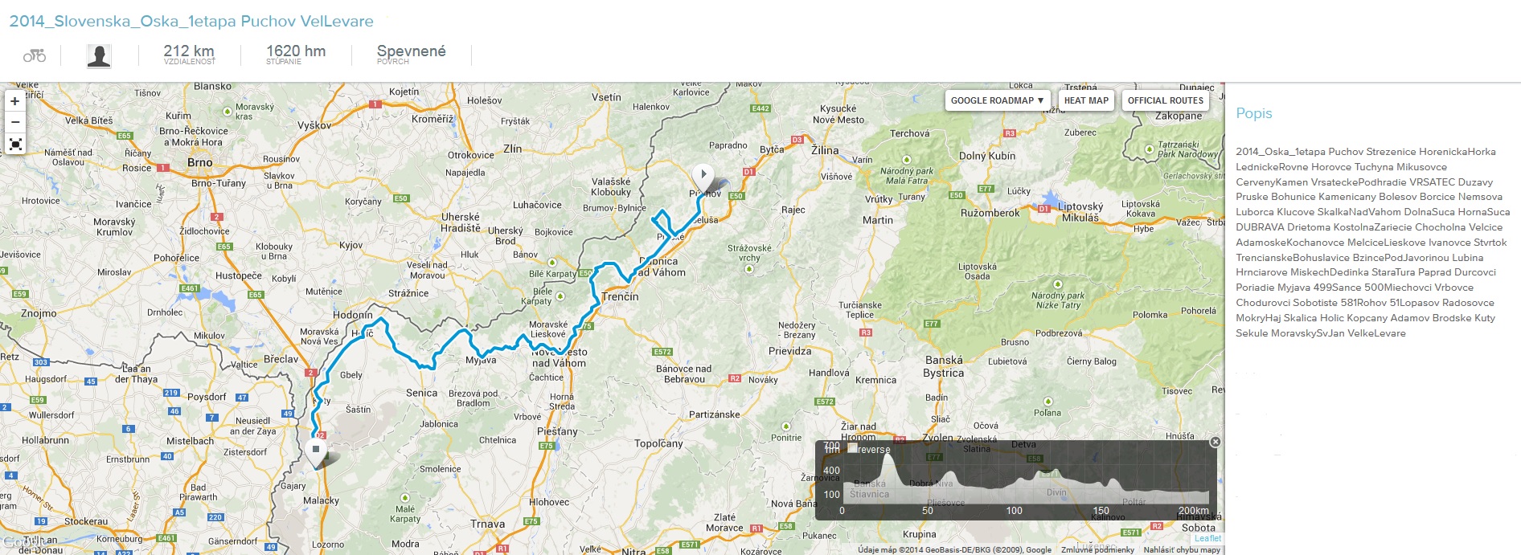The image size is (1521, 555).
Task: Click the 212 km distance stat
Action: pos(189,51)
